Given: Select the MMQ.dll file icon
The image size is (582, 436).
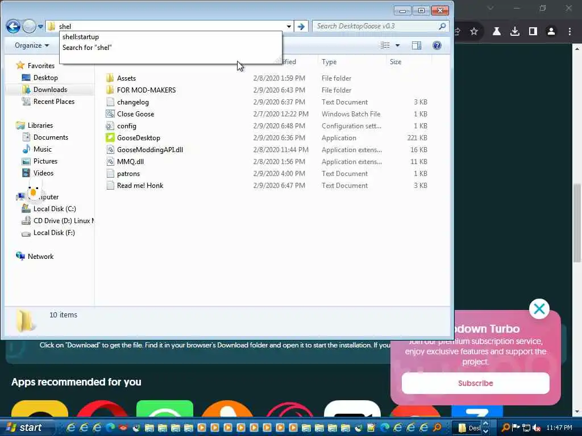Looking at the screenshot, I should 110,161.
